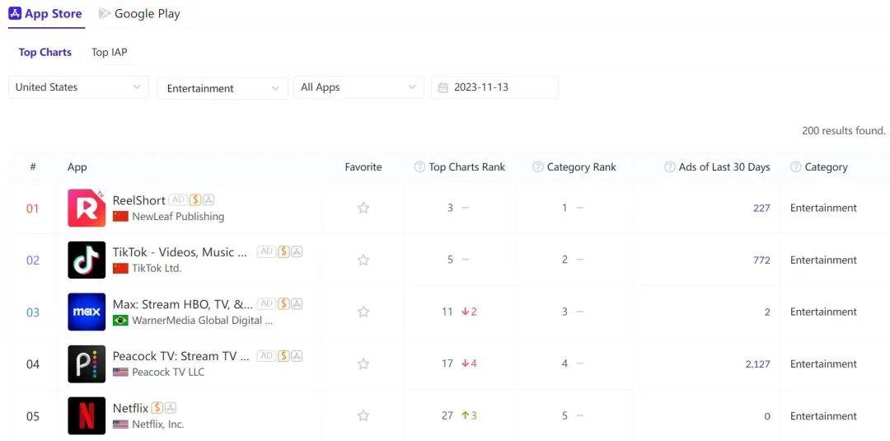This screenshot has width=890, height=441.
Task: Click the Peacock TV app icon
Action: pos(87,364)
